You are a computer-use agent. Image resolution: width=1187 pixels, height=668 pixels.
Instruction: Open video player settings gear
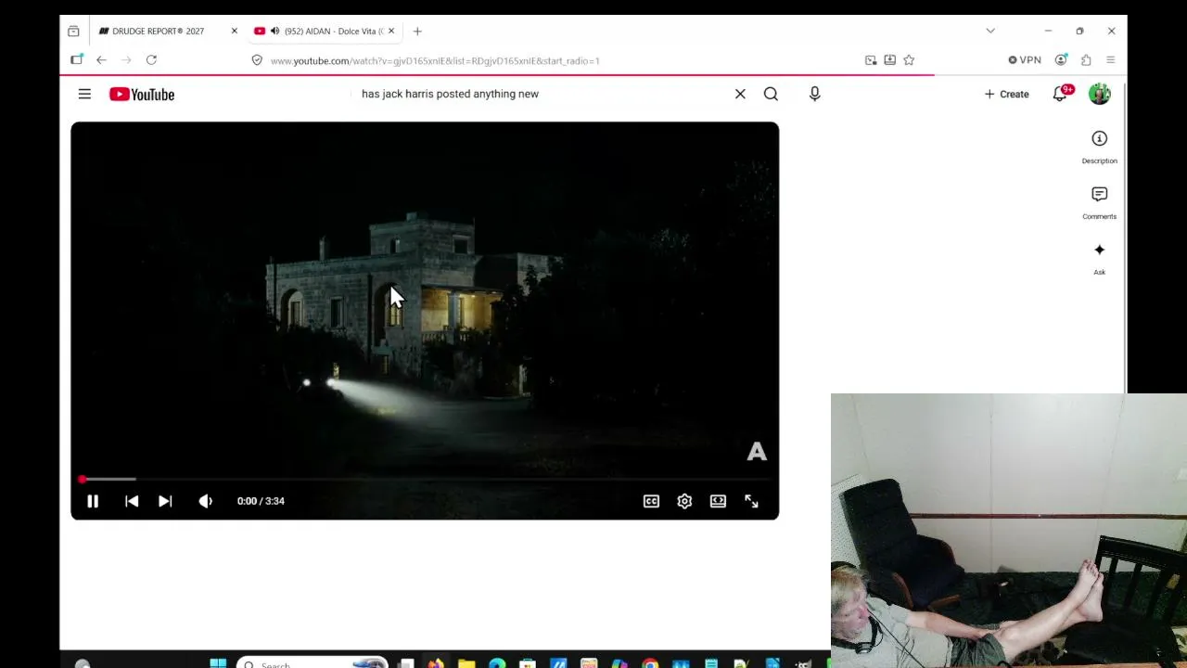(x=684, y=501)
